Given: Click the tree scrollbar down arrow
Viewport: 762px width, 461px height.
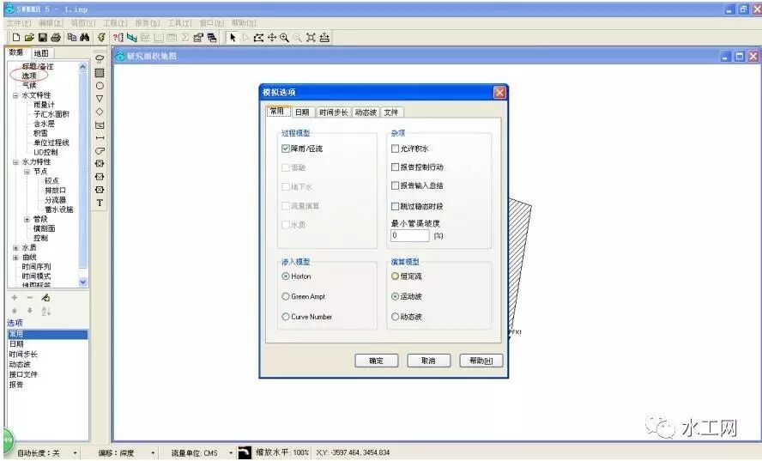Looking at the screenshot, I should click(82, 282).
